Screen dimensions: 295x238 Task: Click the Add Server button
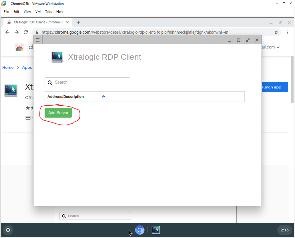58,113
